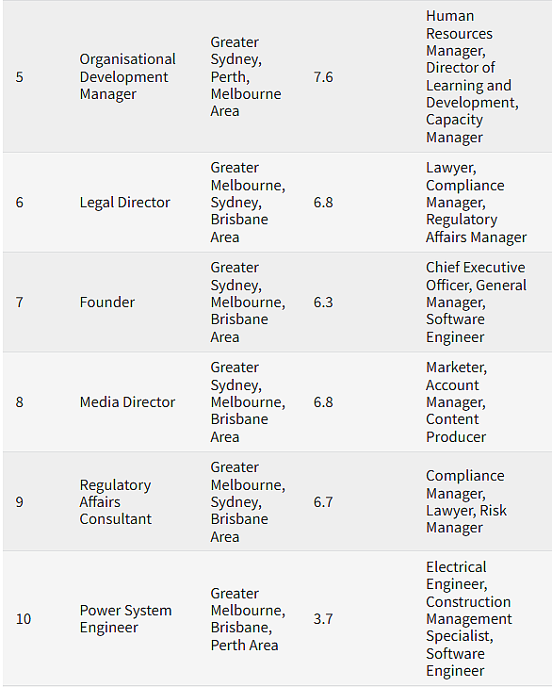This screenshot has height=687, width=552.
Task: Select Marketer, Account Manager, Content Producer cell
Action: 456,402
